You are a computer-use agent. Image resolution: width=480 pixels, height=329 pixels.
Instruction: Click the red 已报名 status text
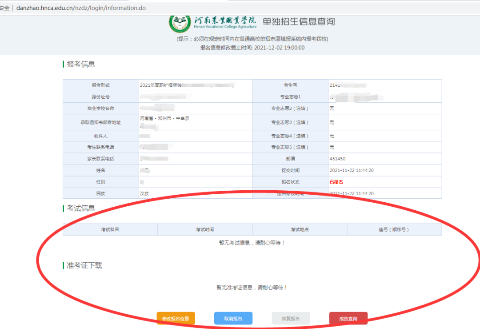(x=336, y=182)
